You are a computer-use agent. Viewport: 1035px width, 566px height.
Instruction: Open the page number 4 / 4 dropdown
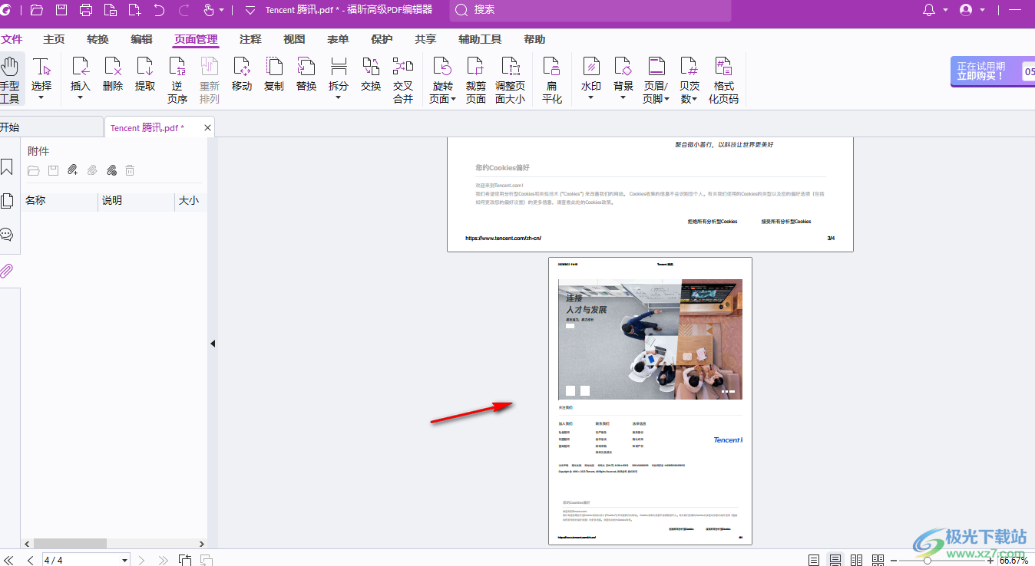[x=125, y=560]
